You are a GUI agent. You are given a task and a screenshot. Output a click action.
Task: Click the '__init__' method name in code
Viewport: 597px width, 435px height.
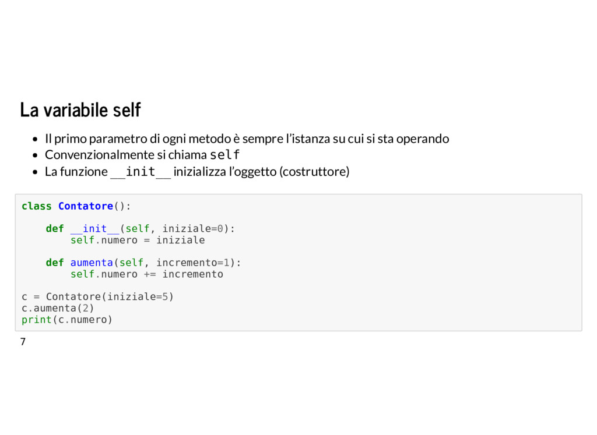coord(95,229)
